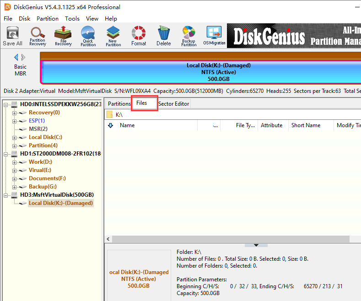Click the Save All toolbar icon
The height and width of the screenshot is (301, 361).
click(x=12, y=36)
